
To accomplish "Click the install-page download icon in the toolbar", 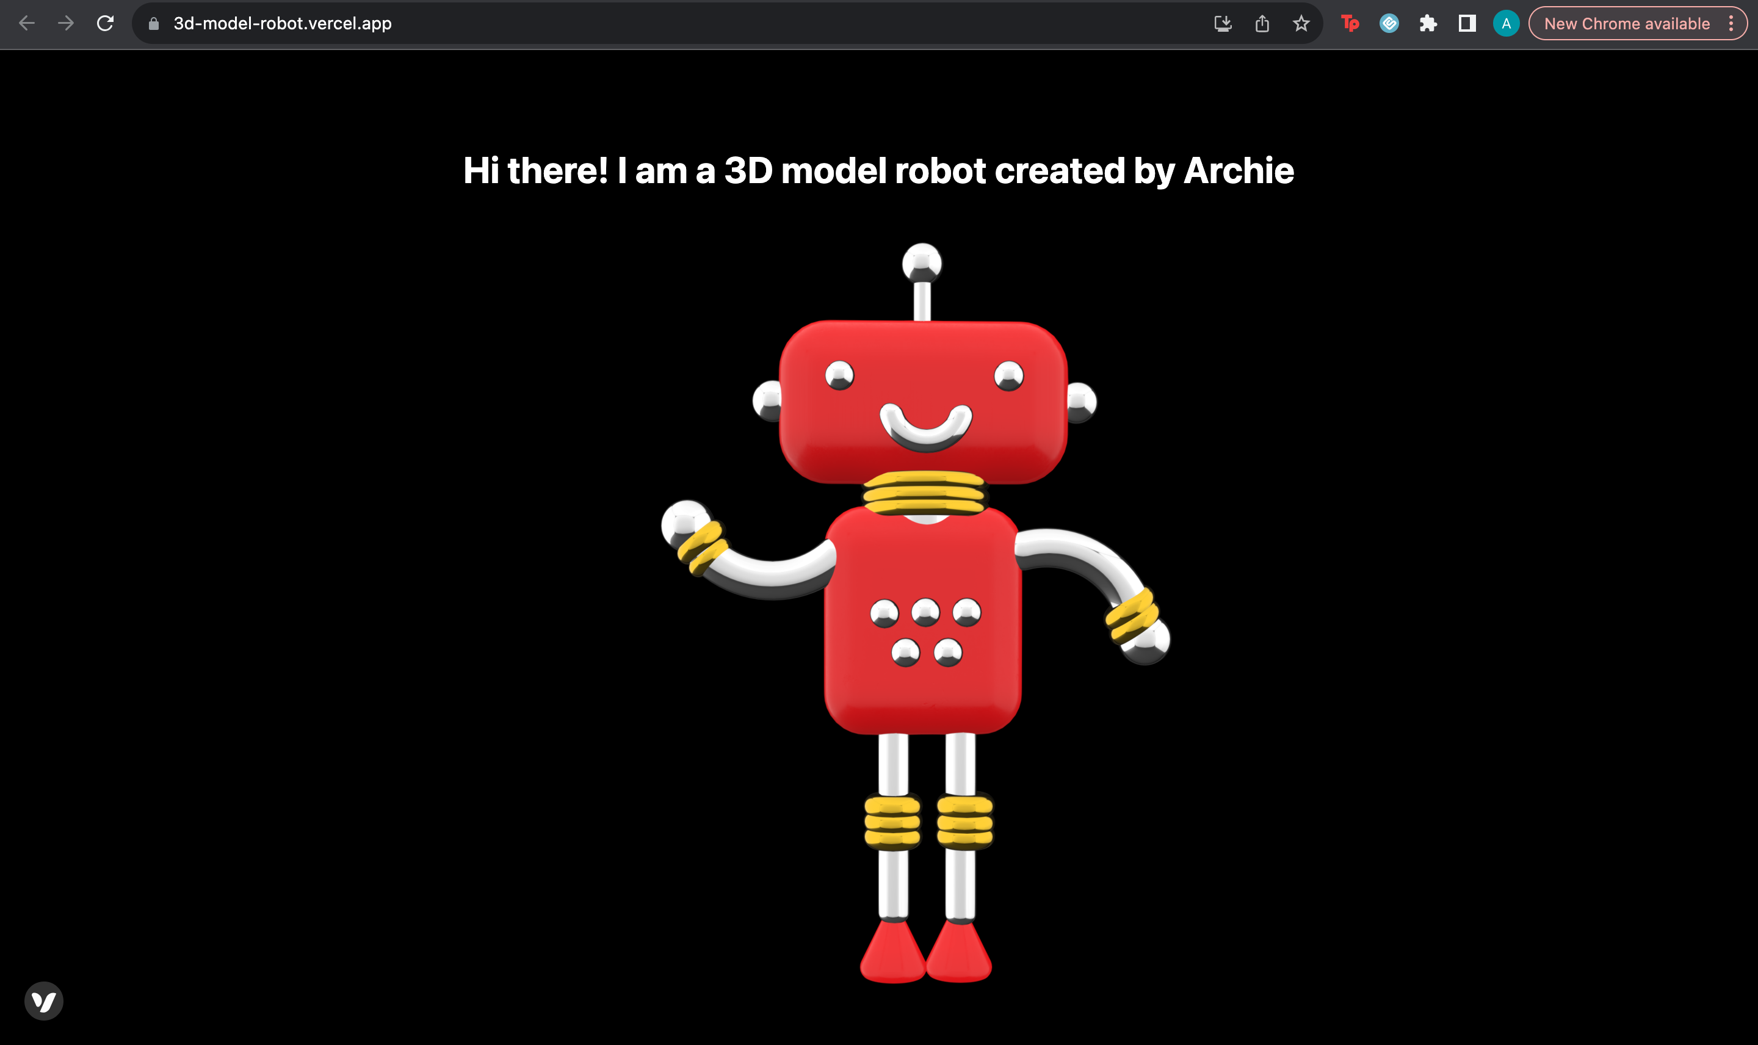I will pos(1224,23).
